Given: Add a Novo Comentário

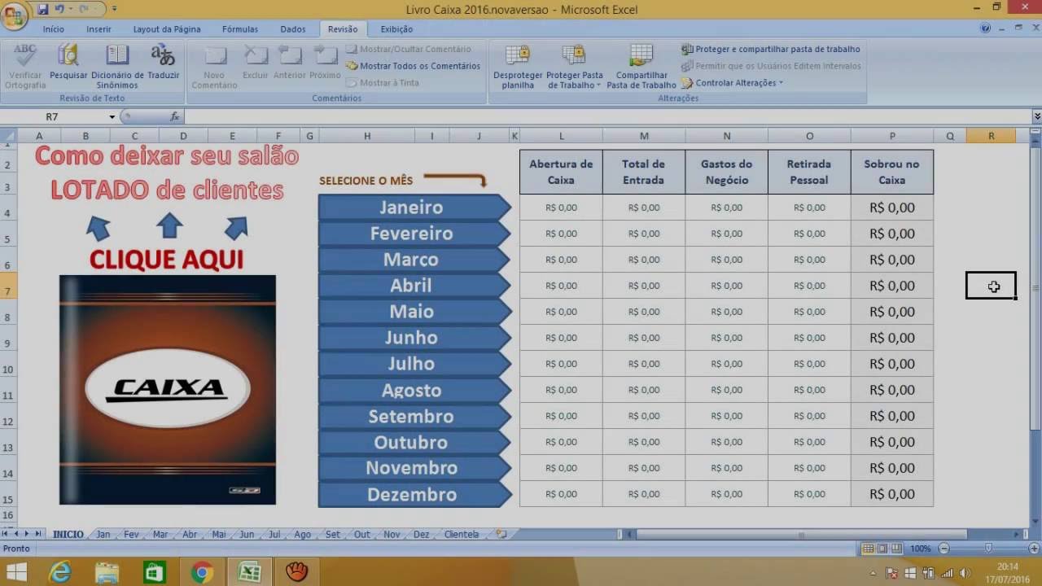Looking at the screenshot, I should pyautogui.click(x=214, y=67).
